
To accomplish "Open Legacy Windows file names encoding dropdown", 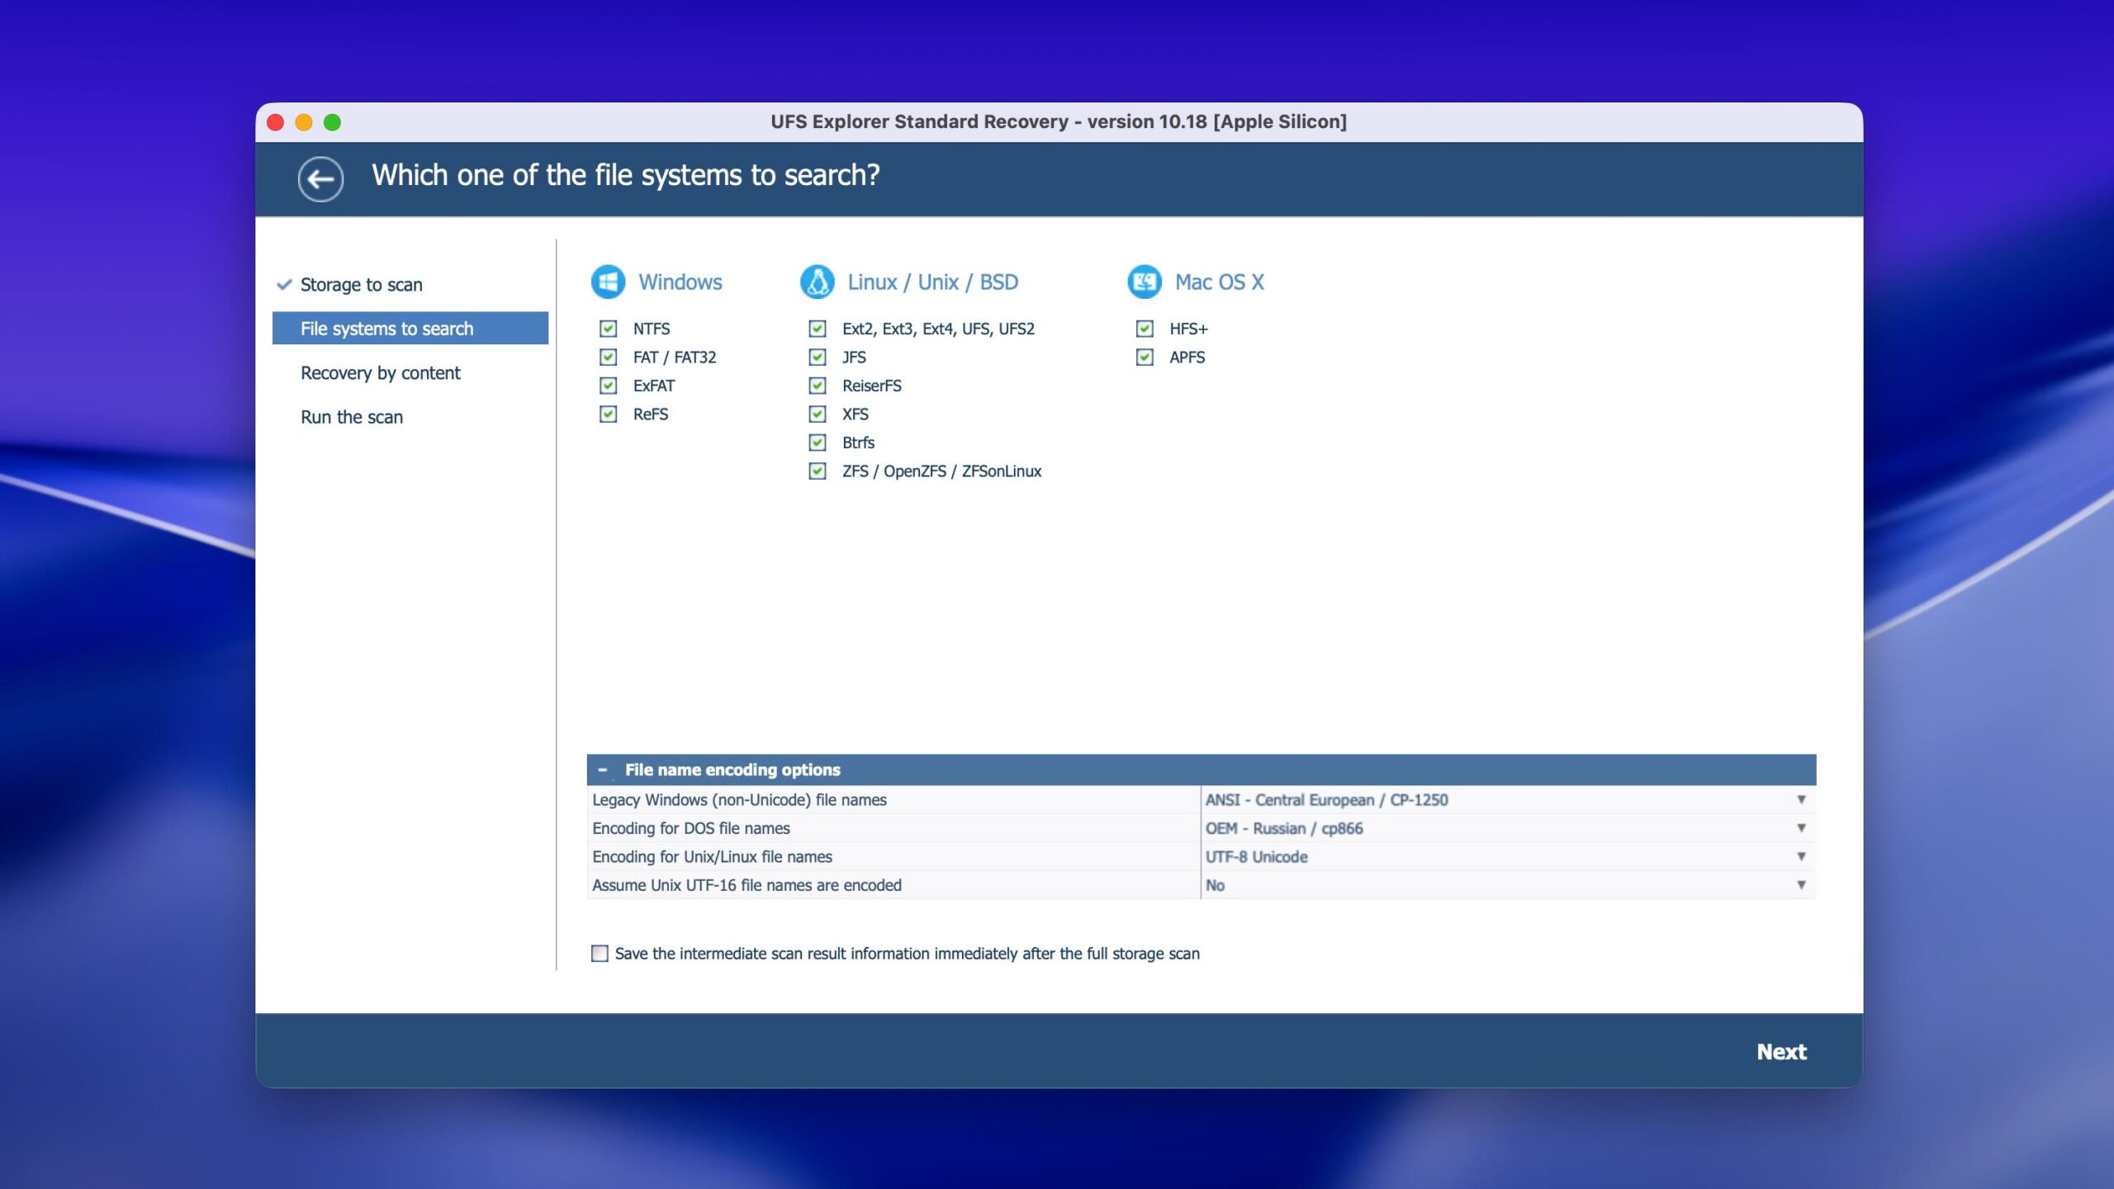I will (x=1800, y=799).
